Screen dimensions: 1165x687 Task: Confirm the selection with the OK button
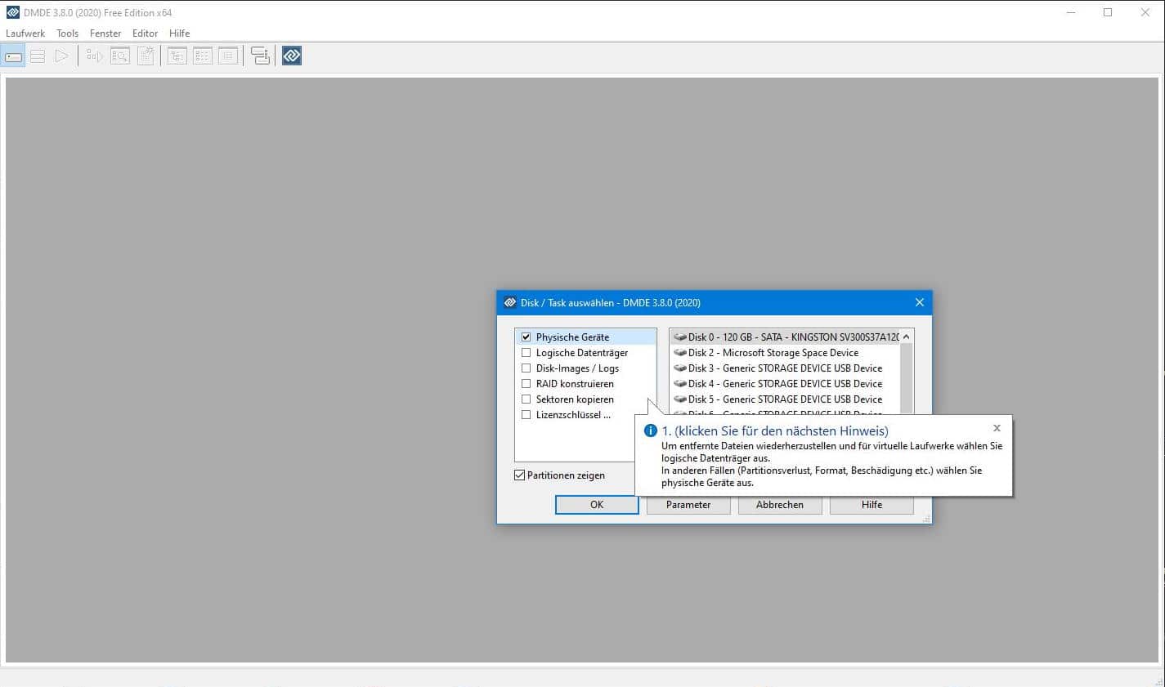pyautogui.click(x=597, y=505)
